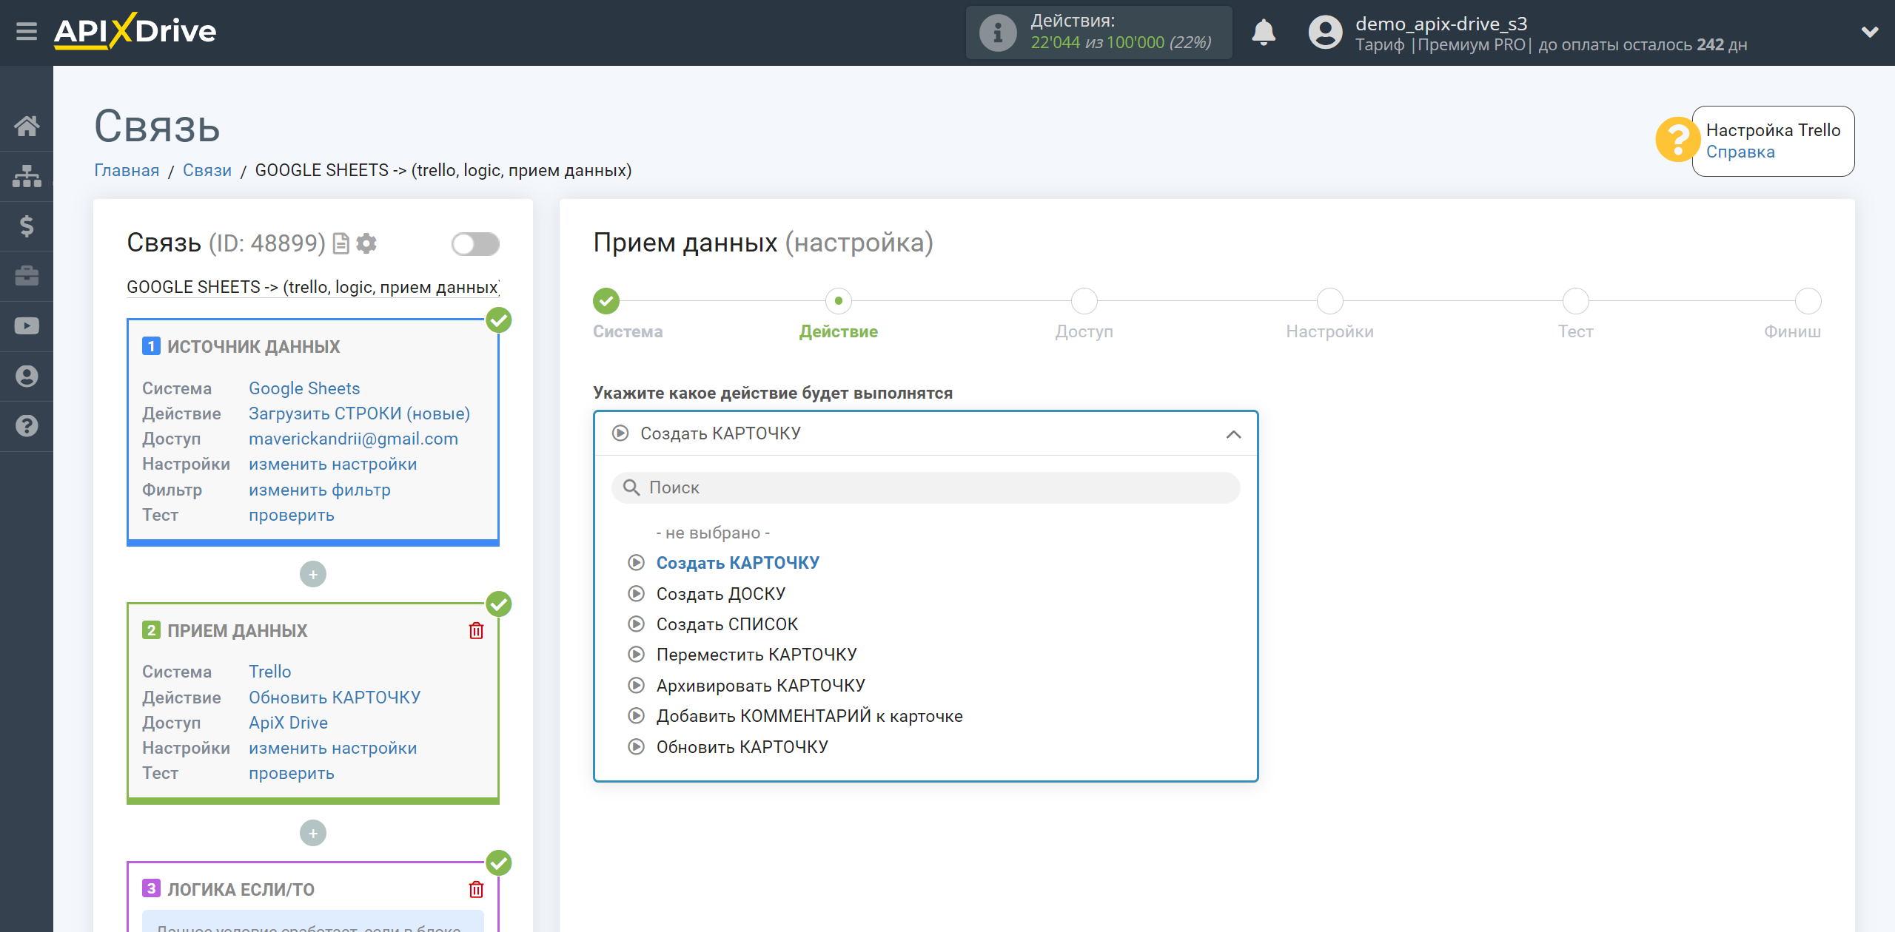This screenshot has height=932, width=1895.
Task: Collapse the action dropdown Создать КАРТОЧКУ
Action: coord(925,433)
